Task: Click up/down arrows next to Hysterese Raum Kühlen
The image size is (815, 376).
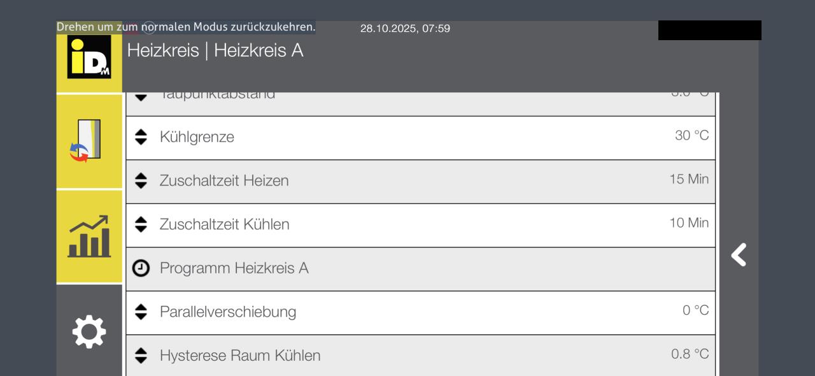Action: (x=141, y=356)
